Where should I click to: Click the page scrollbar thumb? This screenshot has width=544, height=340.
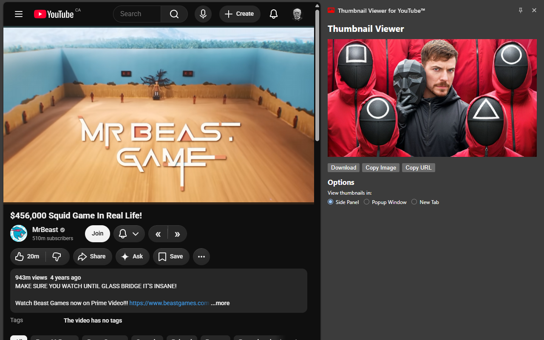coord(317,75)
